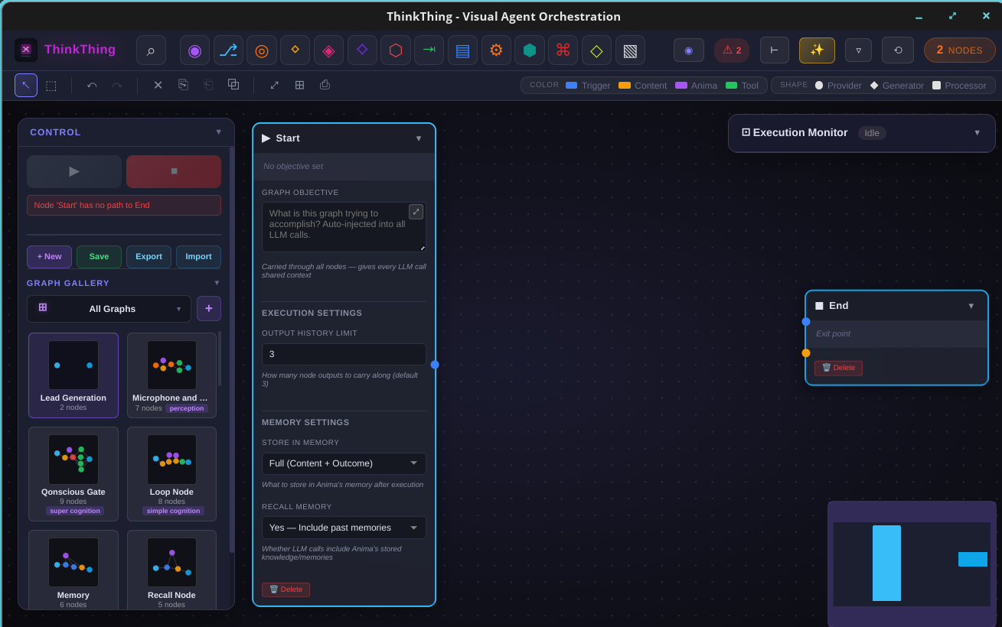Add the red hexagon outline node
This screenshot has height=627, width=1002.
coord(396,50)
